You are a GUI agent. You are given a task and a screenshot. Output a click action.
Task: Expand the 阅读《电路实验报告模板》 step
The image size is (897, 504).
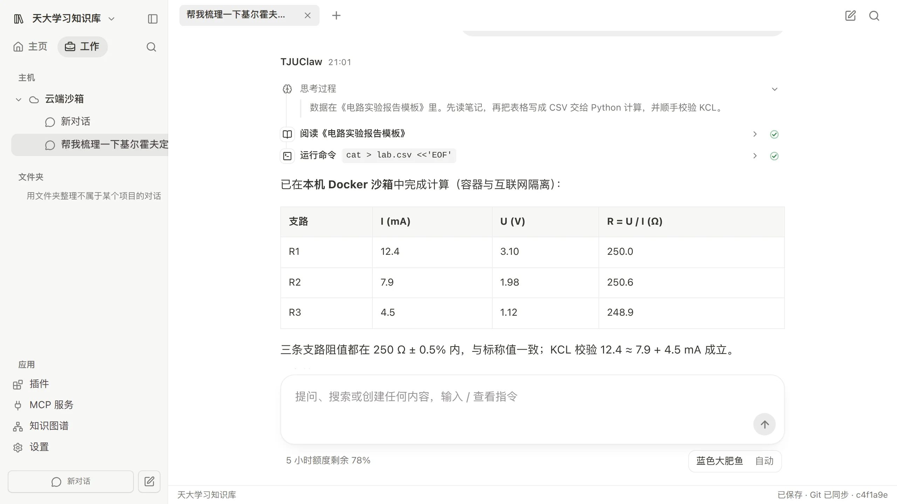[755, 134]
